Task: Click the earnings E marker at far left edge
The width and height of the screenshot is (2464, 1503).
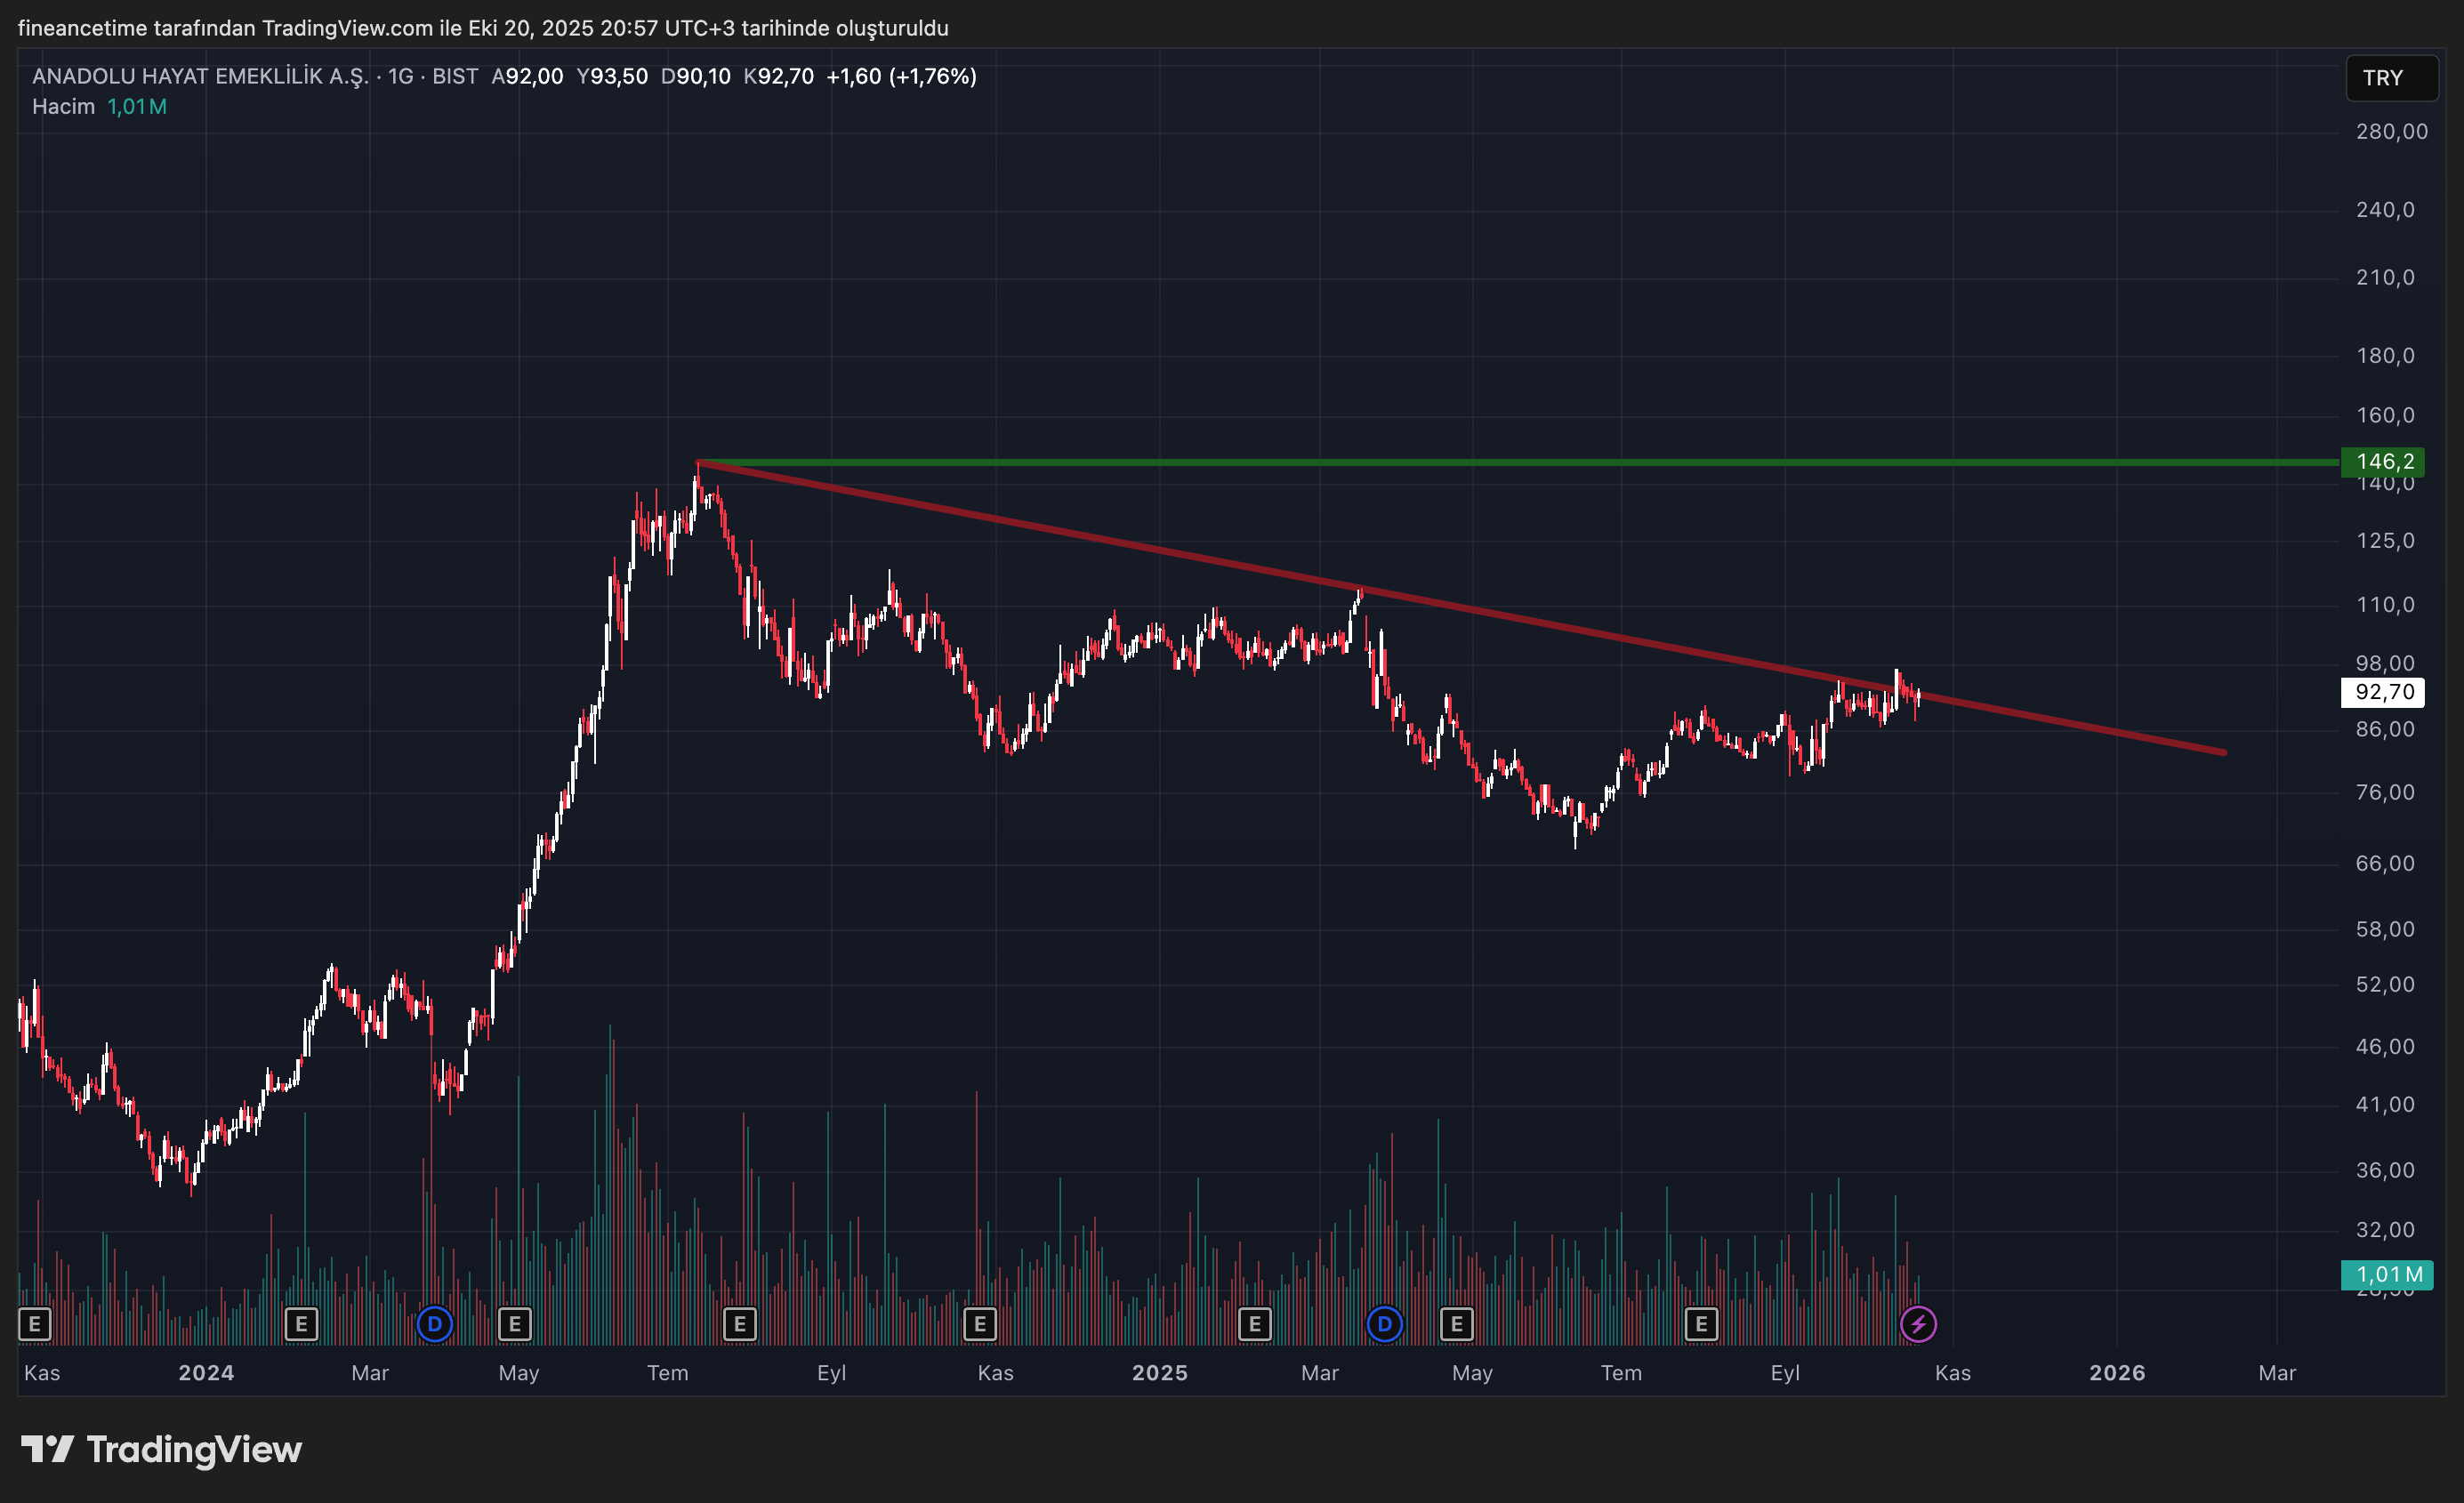Action: (34, 1324)
